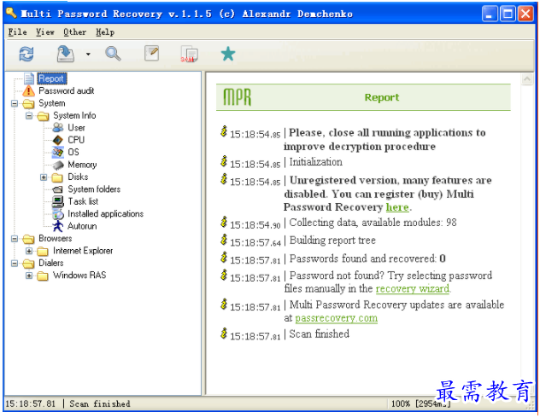Click the Browsers folder icon
Viewport: 540px width, 418px height.
tap(28, 238)
